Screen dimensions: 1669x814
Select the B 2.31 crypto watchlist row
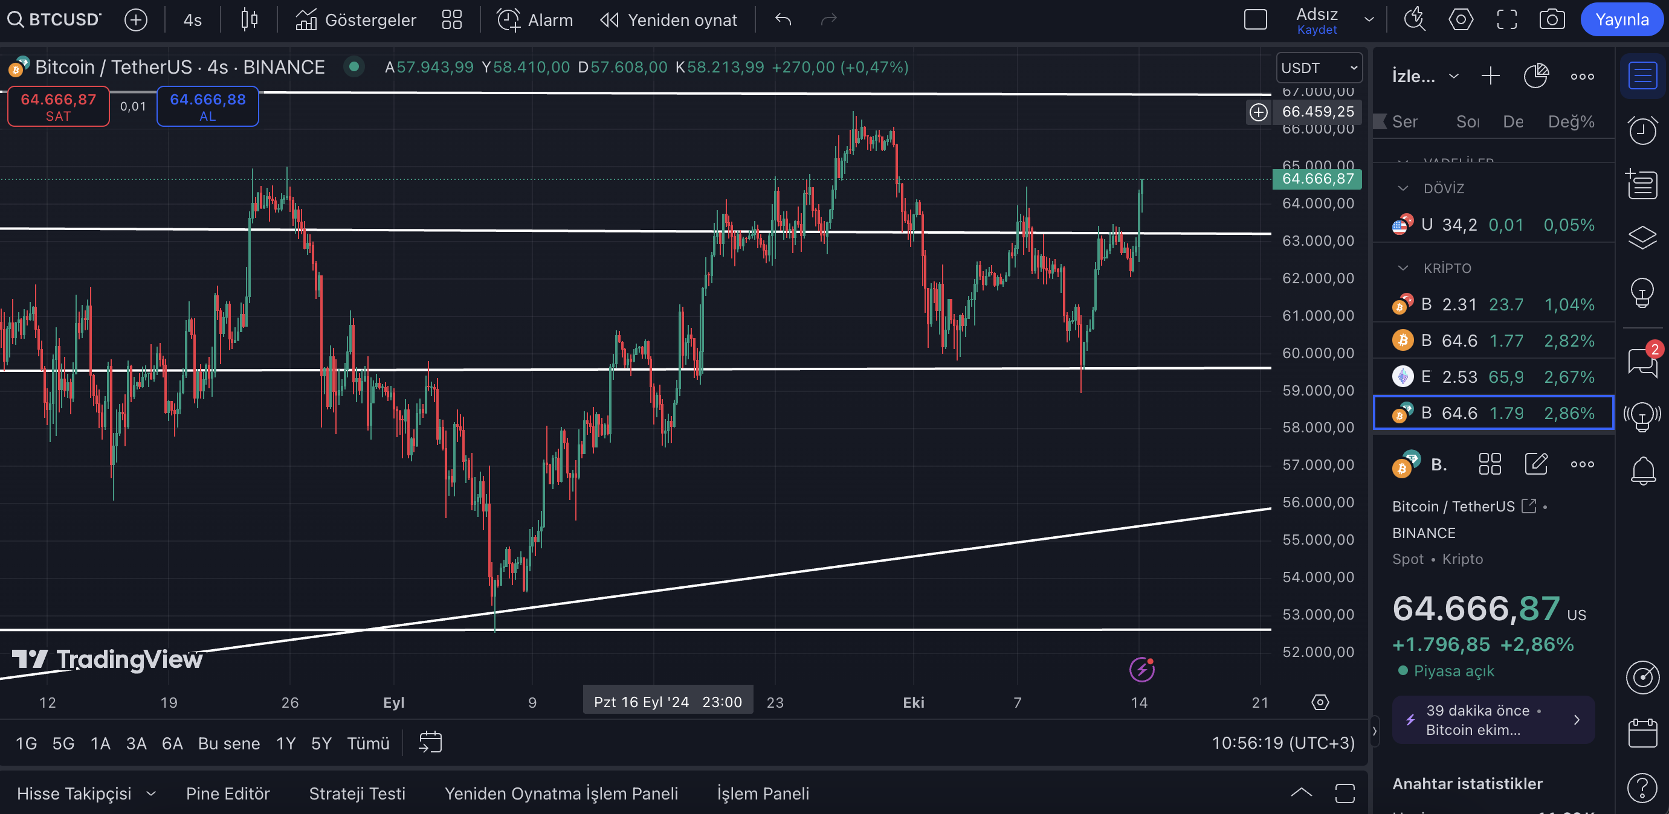[x=1493, y=304]
